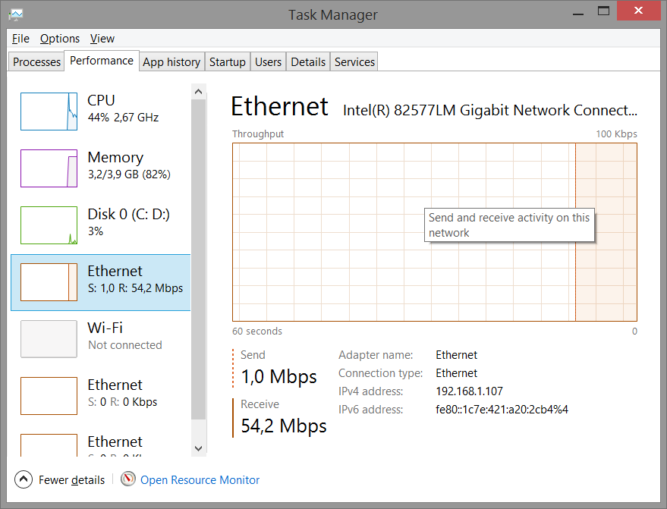
Task: Select the CPU usage graph thumbnail
Action: [49, 111]
